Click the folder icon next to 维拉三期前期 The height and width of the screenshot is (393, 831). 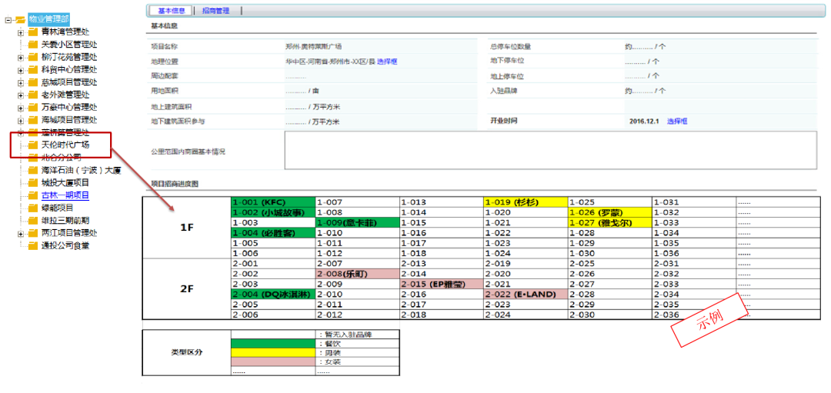tap(33, 220)
